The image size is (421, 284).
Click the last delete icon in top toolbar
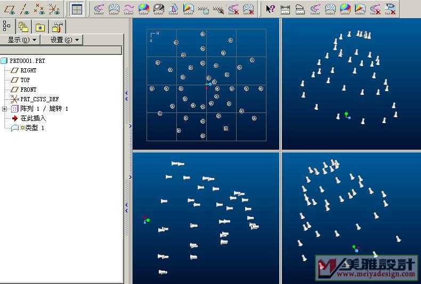(x=390, y=9)
